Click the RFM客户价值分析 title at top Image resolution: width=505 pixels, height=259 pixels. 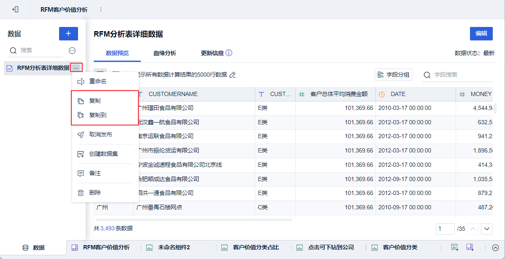64,10
